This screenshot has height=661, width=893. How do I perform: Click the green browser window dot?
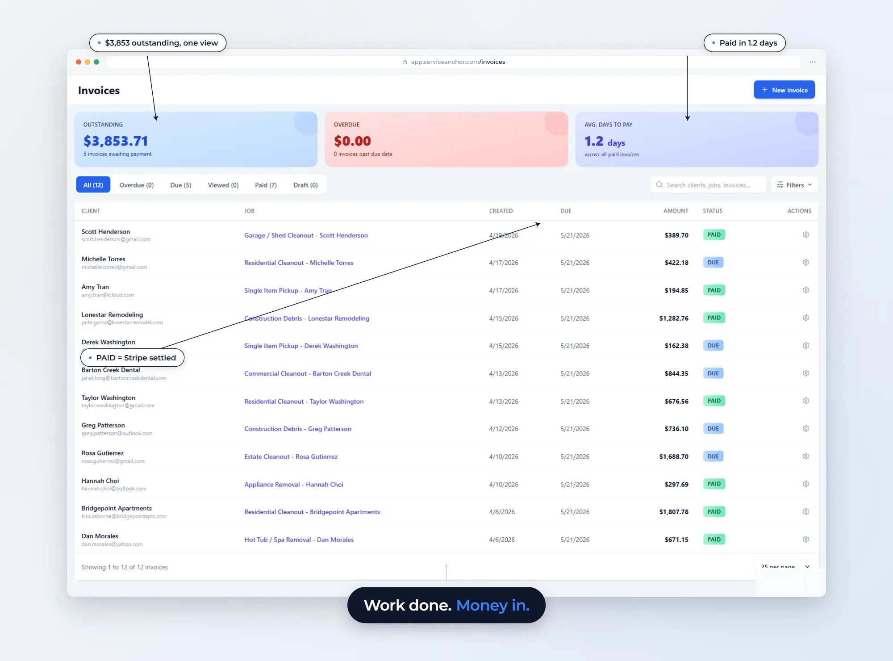click(x=96, y=62)
